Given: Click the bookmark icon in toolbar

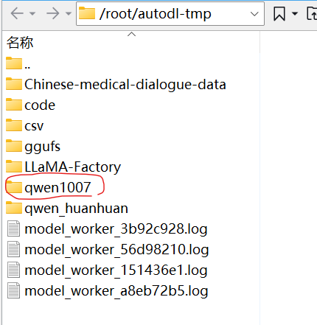Looking at the screenshot, I should pyautogui.click(x=279, y=13).
